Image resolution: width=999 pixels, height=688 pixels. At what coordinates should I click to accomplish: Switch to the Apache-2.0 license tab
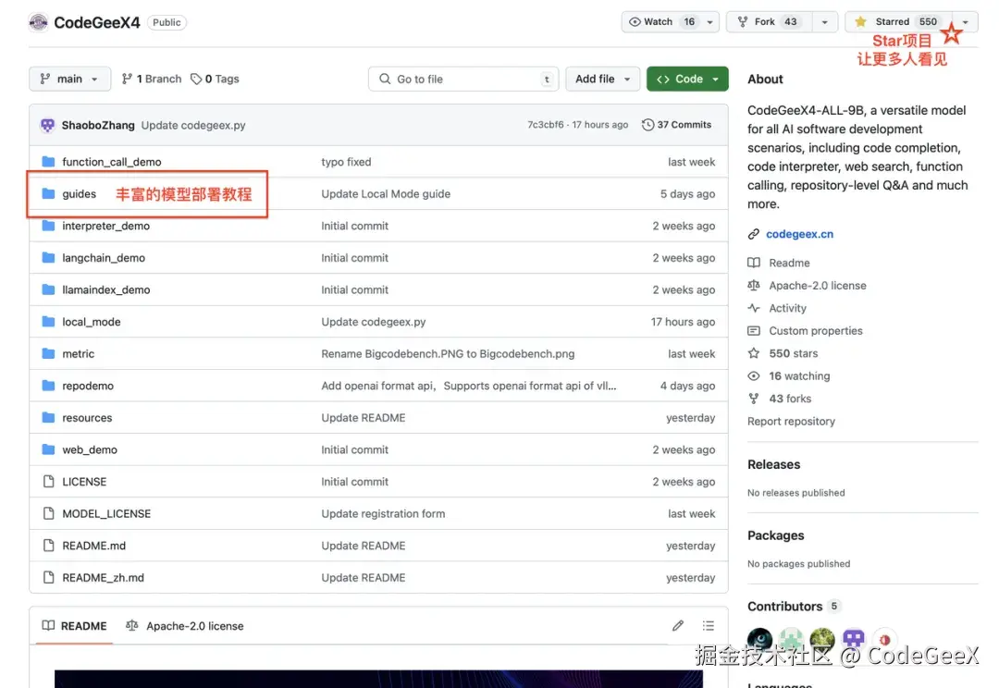(185, 626)
